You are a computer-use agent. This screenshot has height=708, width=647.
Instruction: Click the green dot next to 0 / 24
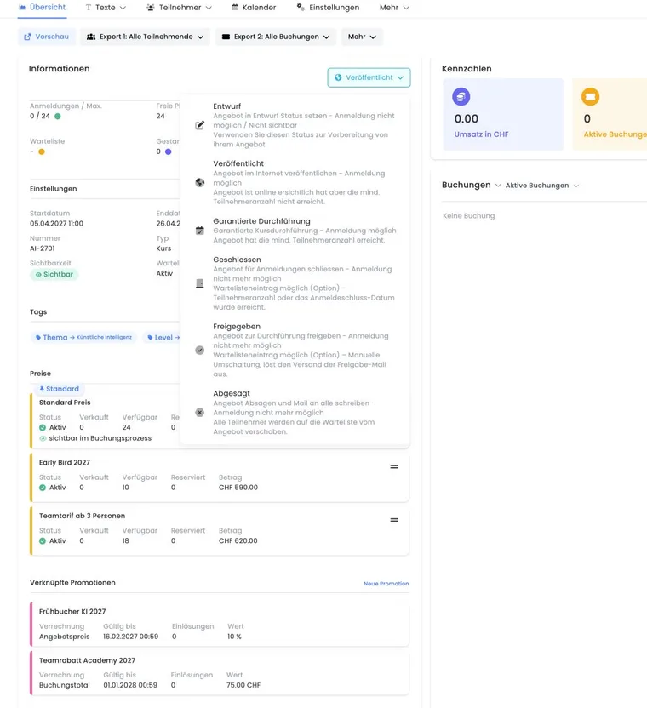point(57,116)
